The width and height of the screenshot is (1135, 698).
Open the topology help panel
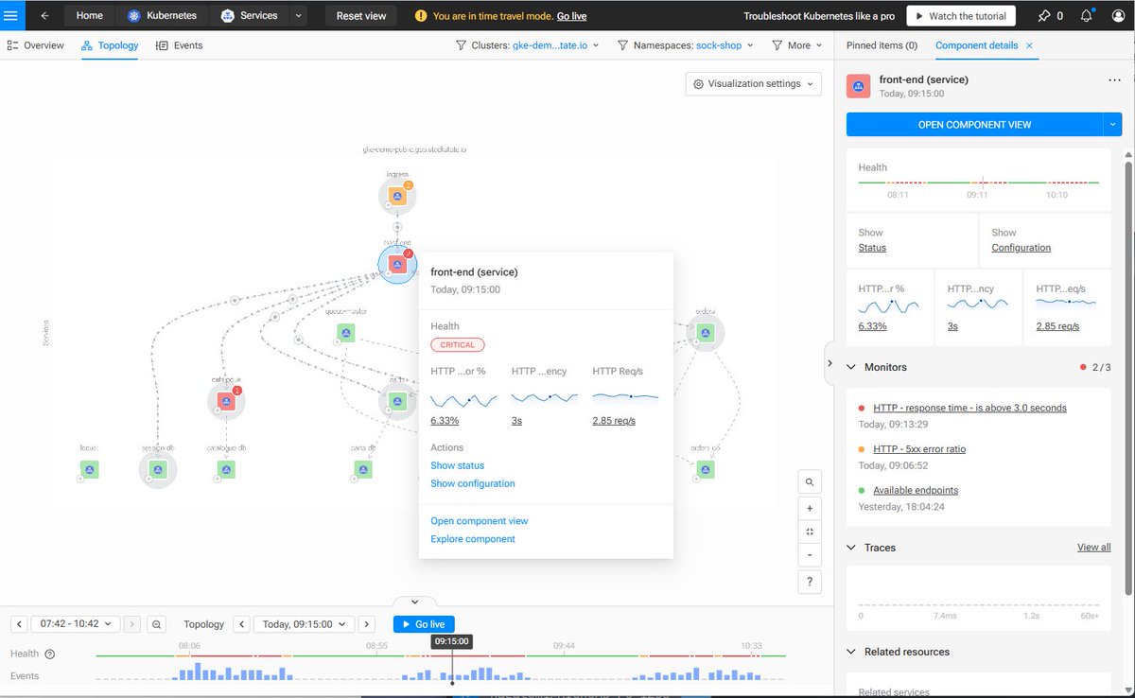click(809, 582)
